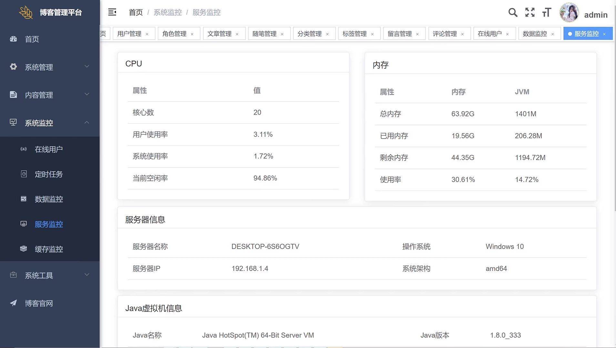The width and height of the screenshot is (616, 348).
Task: Click the remaining JVM memory 1194.72M
Action: pos(530,158)
